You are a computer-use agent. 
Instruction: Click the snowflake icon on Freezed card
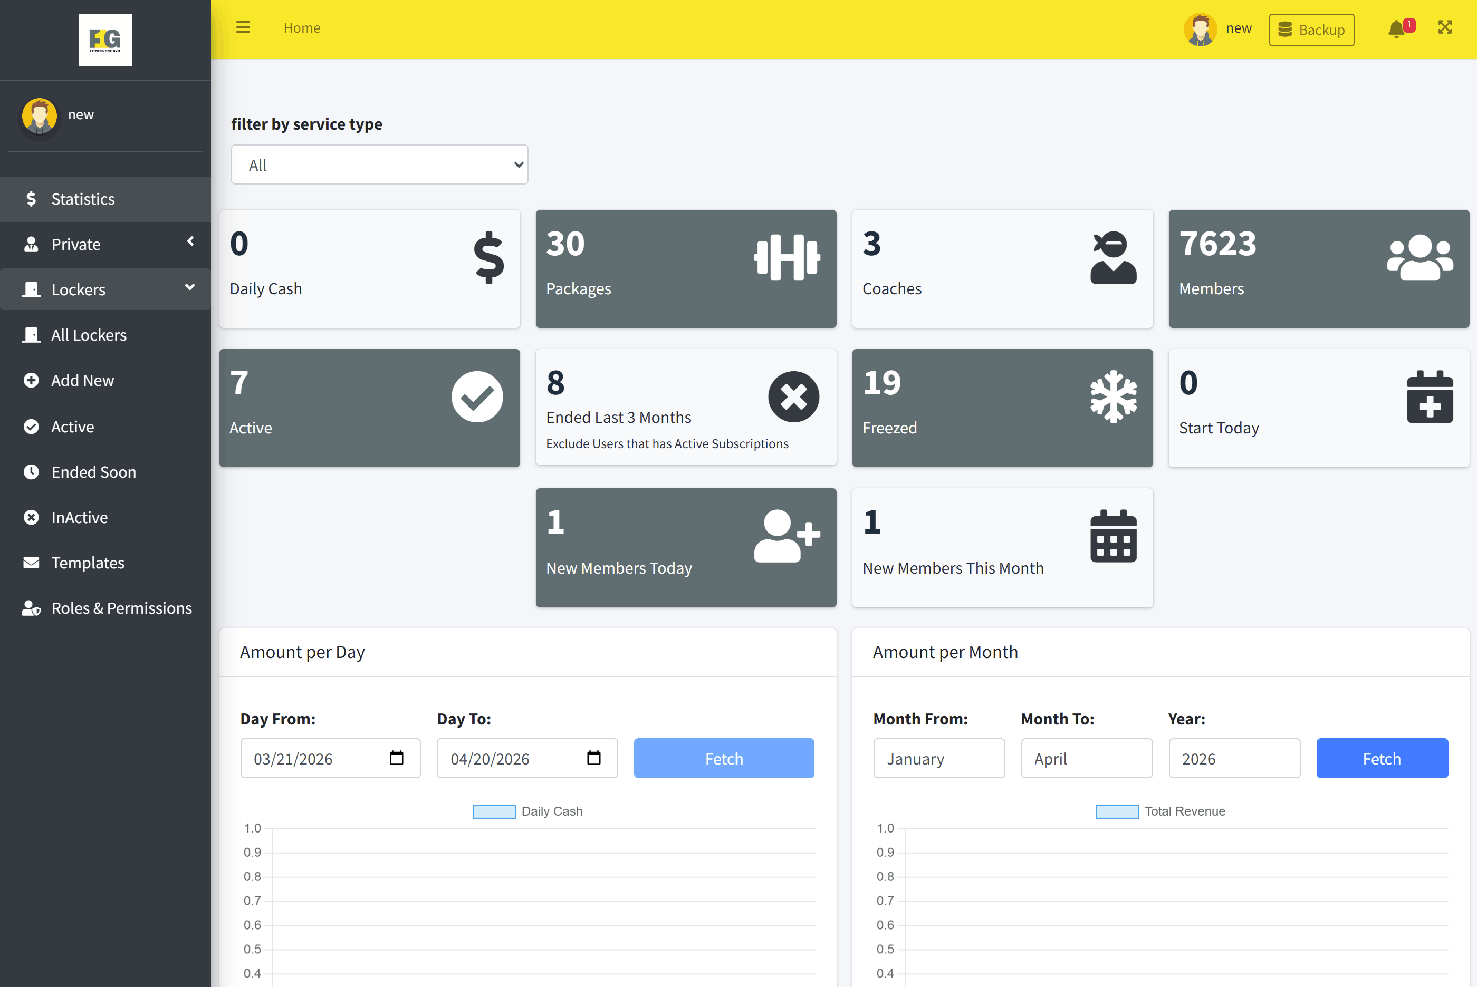[x=1113, y=396]
